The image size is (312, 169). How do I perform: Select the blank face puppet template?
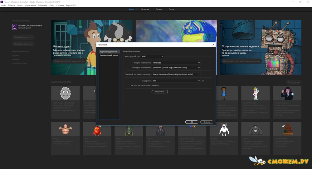66,102
